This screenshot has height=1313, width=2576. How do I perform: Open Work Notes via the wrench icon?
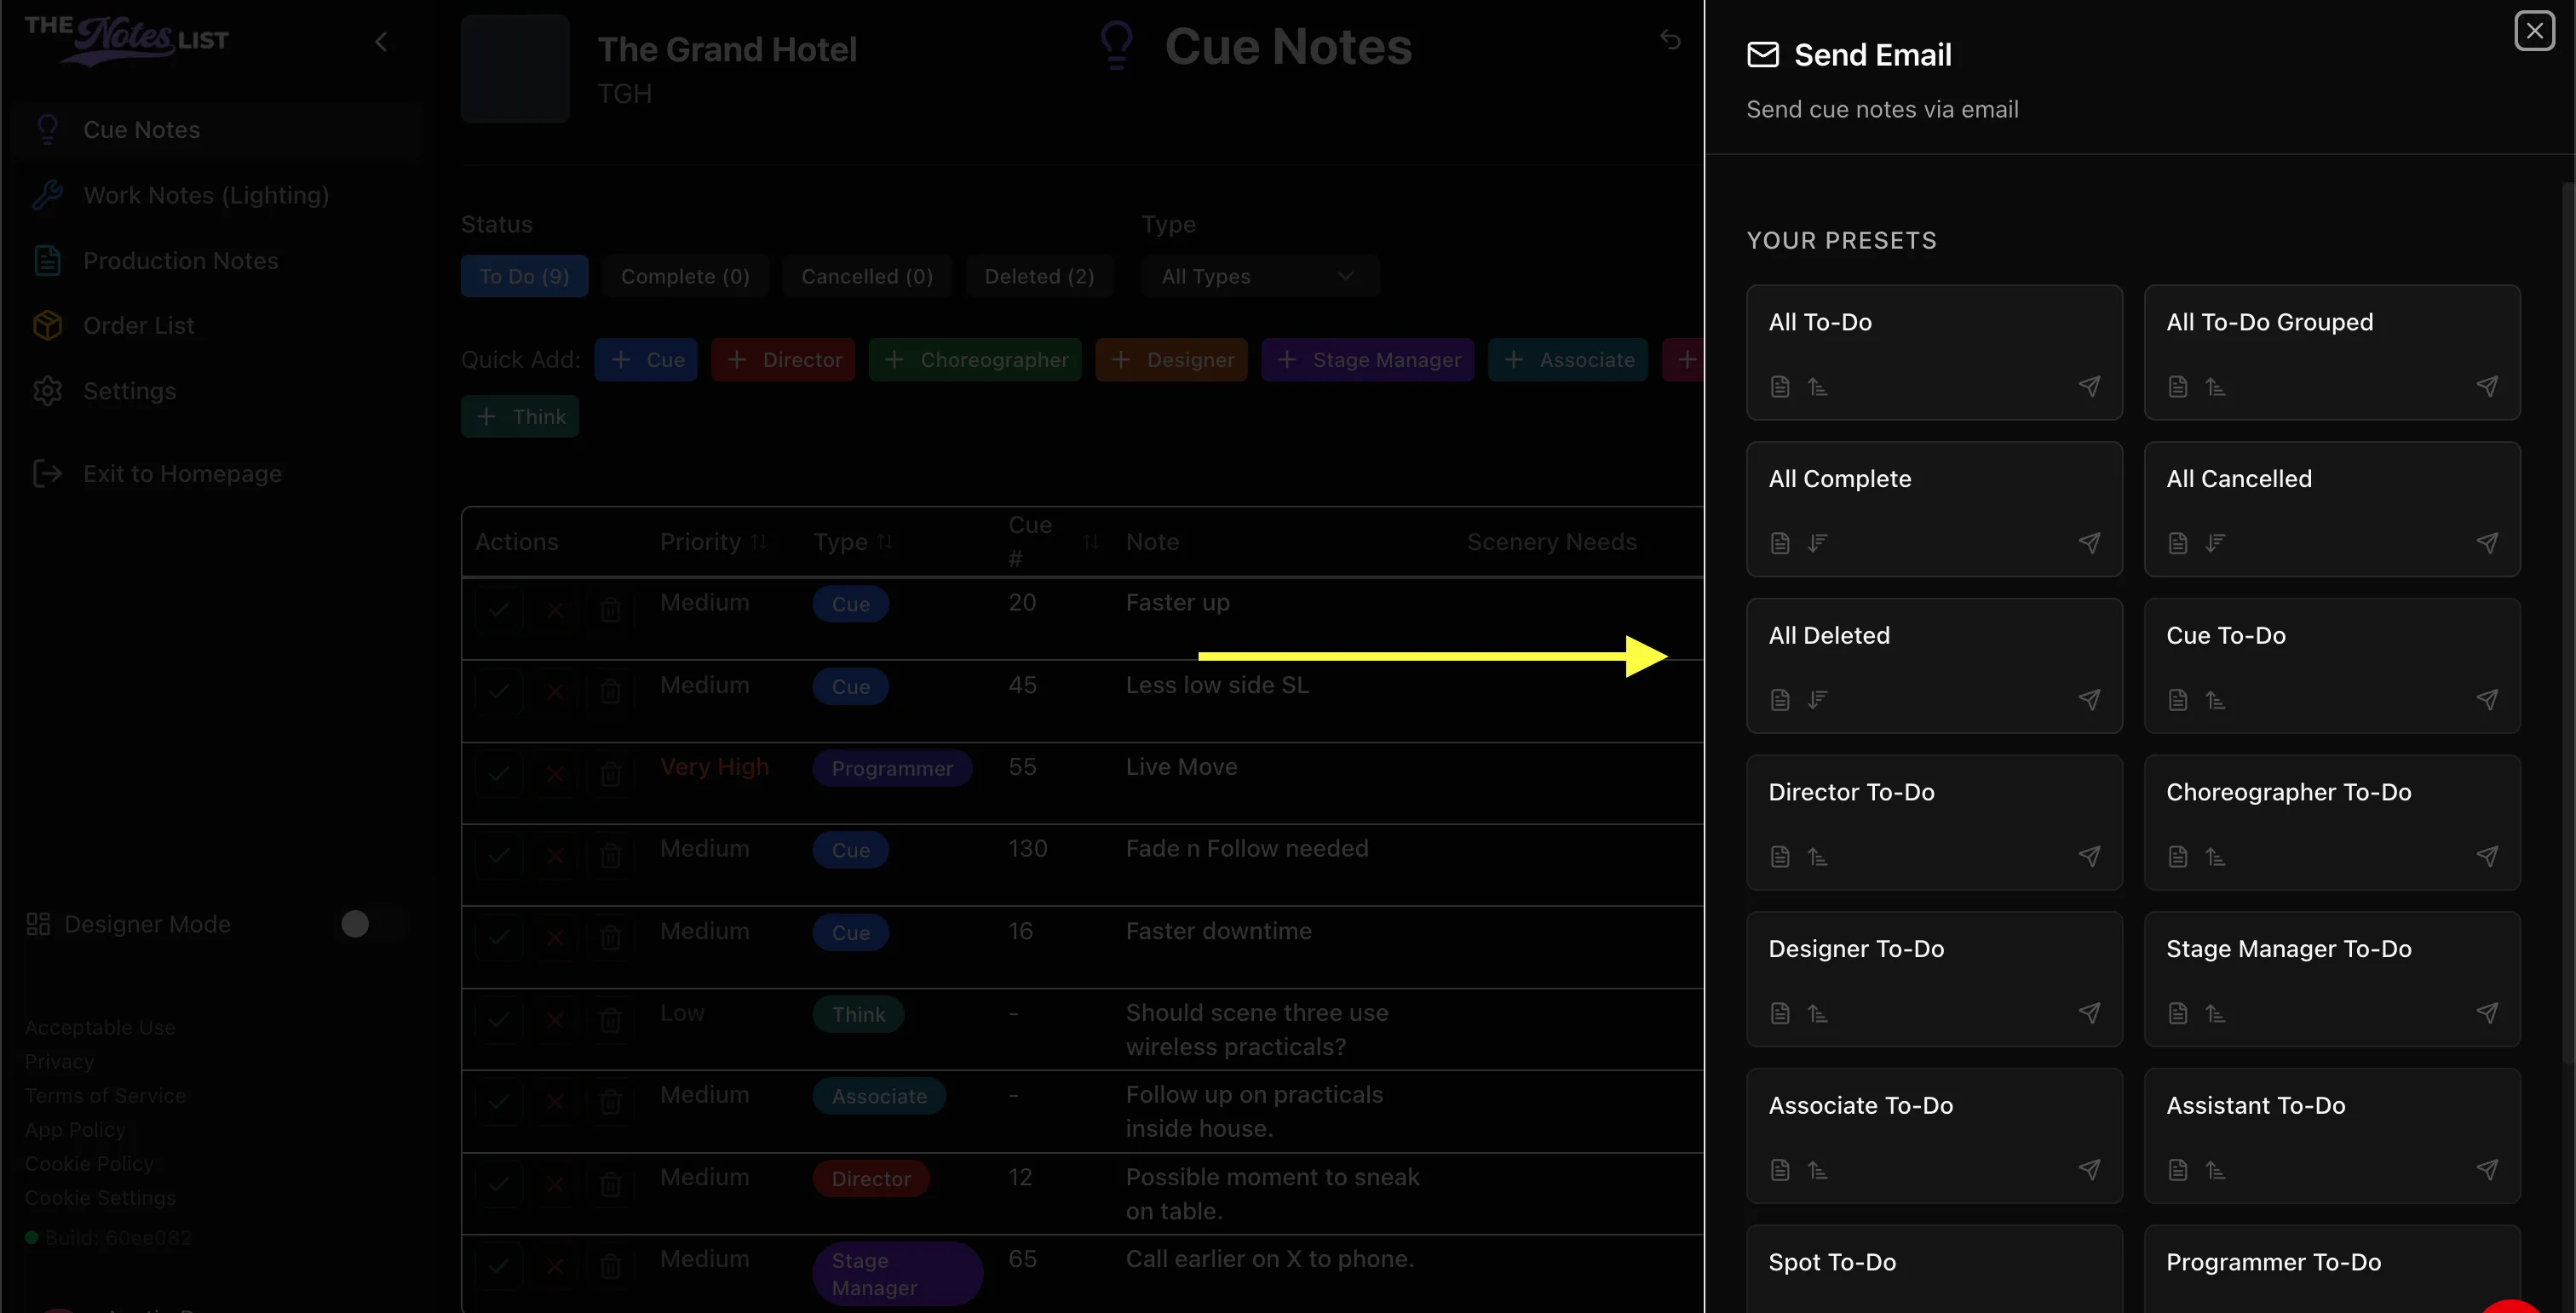coord(47,195)
